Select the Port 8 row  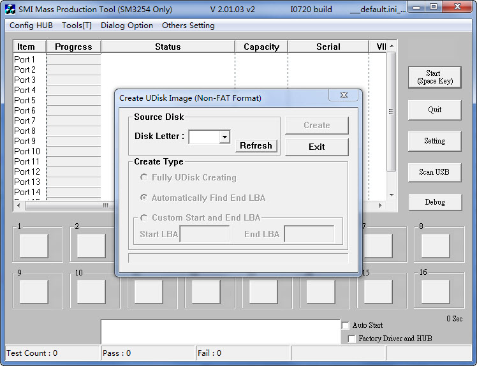(x=25, y=131)
